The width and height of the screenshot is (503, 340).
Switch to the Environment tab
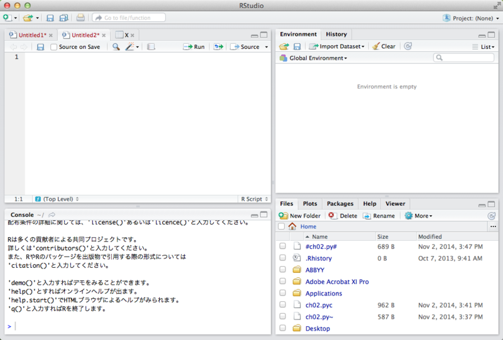298,35
